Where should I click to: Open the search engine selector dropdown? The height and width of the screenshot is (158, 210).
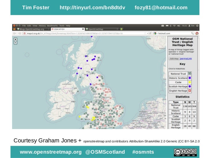[x=155, y=33]
